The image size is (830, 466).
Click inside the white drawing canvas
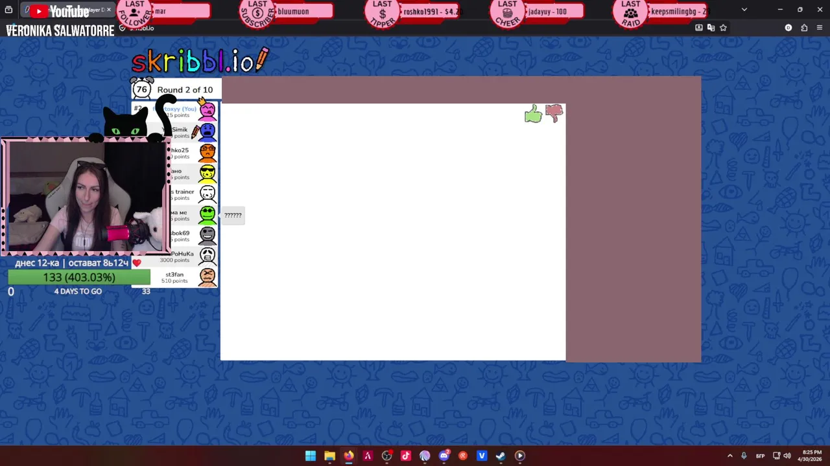coord(393,232)
